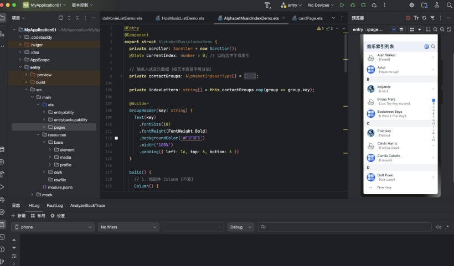
Task: Click the 设置 settings button in log panel
Action: tap(58, 216)
